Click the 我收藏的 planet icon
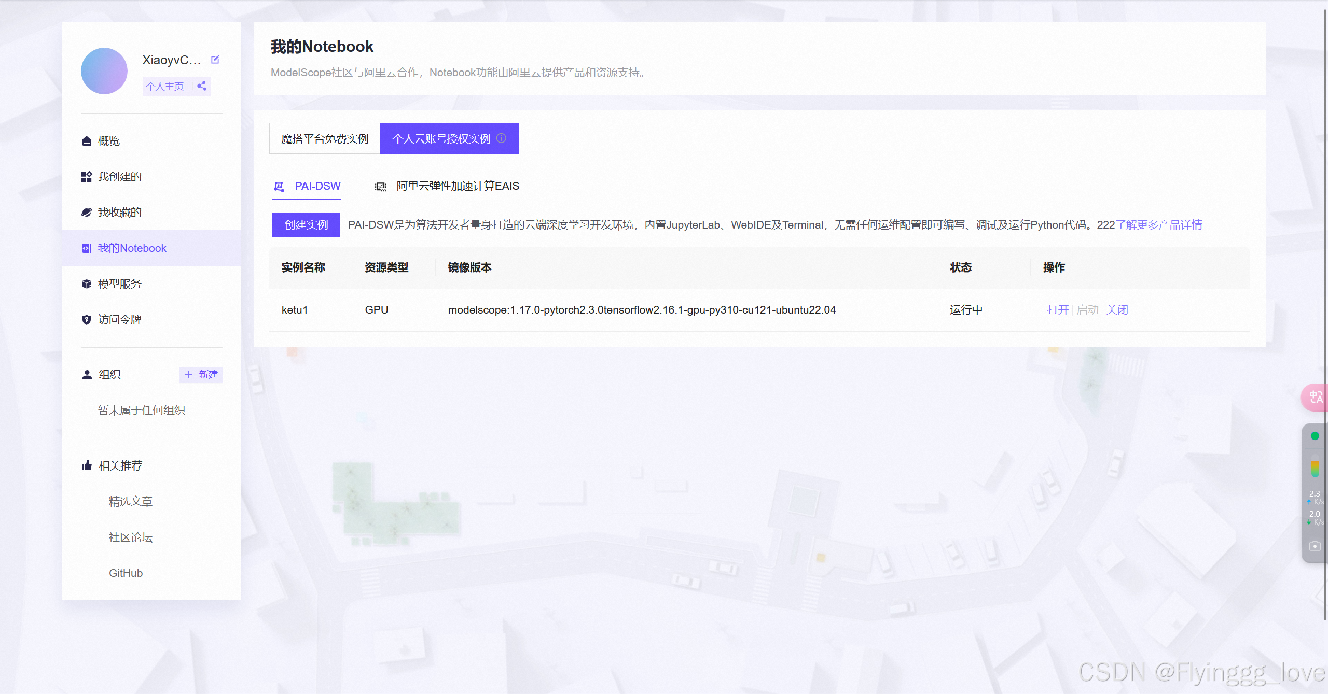 click(x=87, y=213)
